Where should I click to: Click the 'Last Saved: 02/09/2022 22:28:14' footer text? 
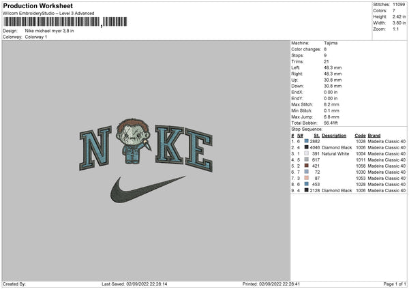coord(134,284)
